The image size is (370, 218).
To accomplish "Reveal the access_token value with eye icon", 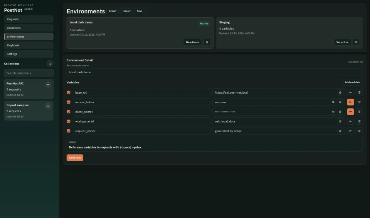I will pyautogui.click(x=333, y=102).
